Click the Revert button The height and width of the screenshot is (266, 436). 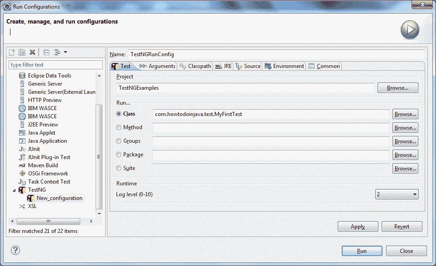[402, 227]
